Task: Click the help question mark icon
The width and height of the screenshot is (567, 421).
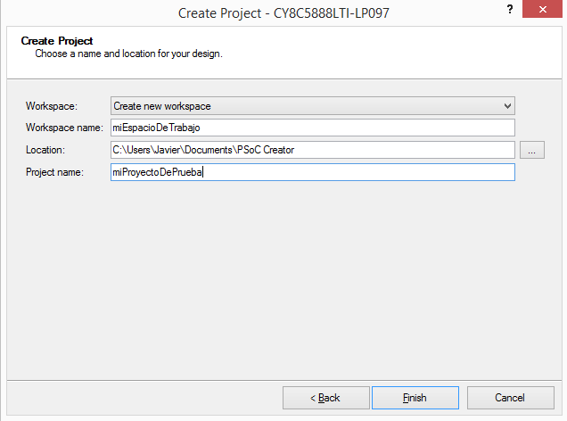Action: [509, 9]
